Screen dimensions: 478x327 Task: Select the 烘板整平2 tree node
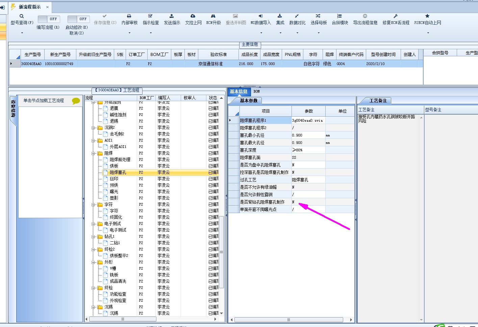(x=119, y=256)
